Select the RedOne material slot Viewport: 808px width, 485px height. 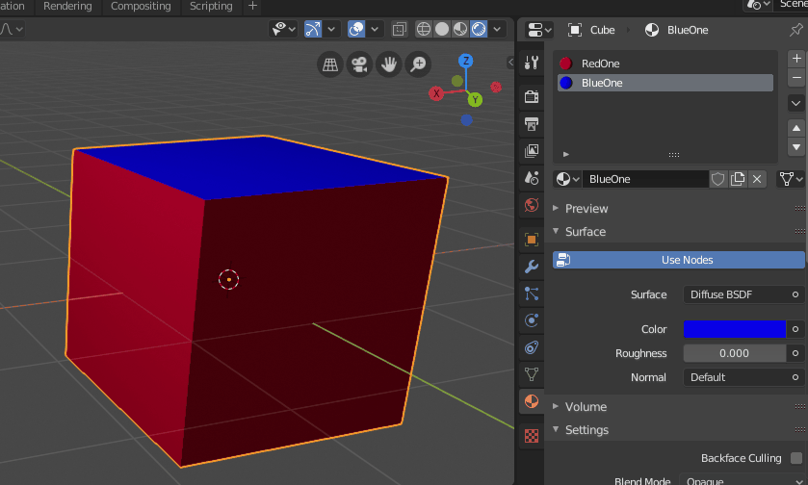tap(665, 64)
